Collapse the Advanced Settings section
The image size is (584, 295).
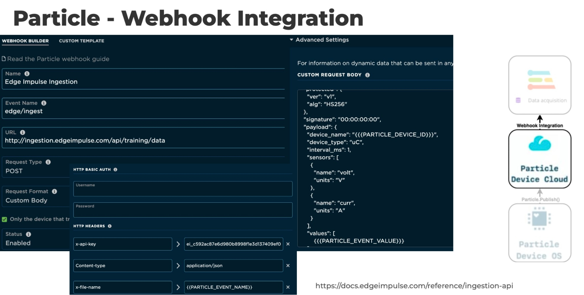pyautogui.click(x=319, y=40)
